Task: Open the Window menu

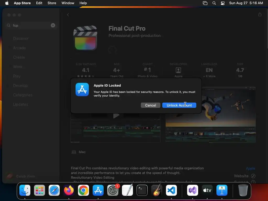Action: tap(68, 3)
